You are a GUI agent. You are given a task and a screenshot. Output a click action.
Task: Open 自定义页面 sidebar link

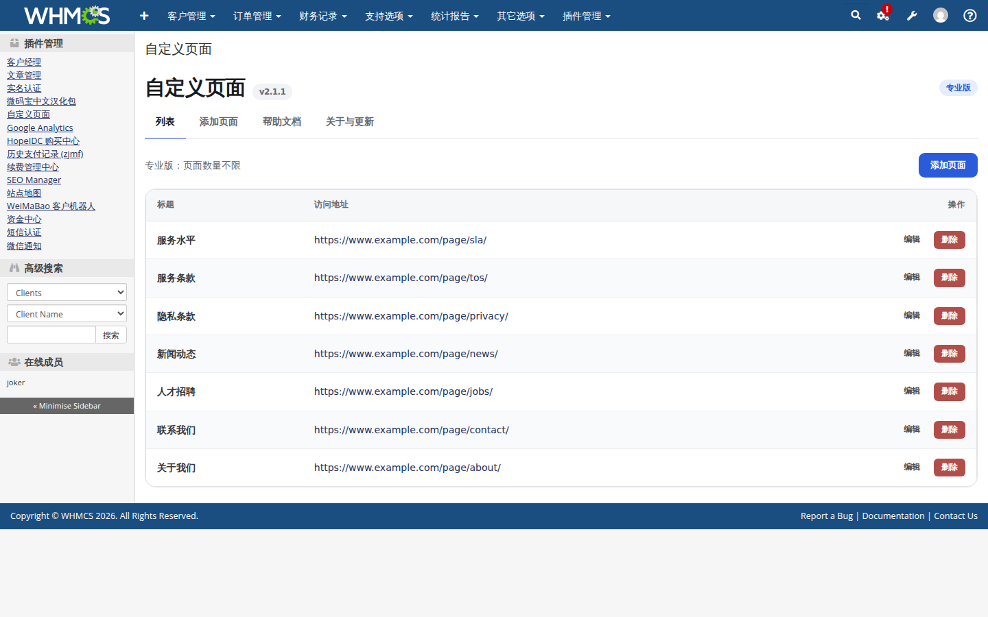pyautogui.click(x=28, y=114)
